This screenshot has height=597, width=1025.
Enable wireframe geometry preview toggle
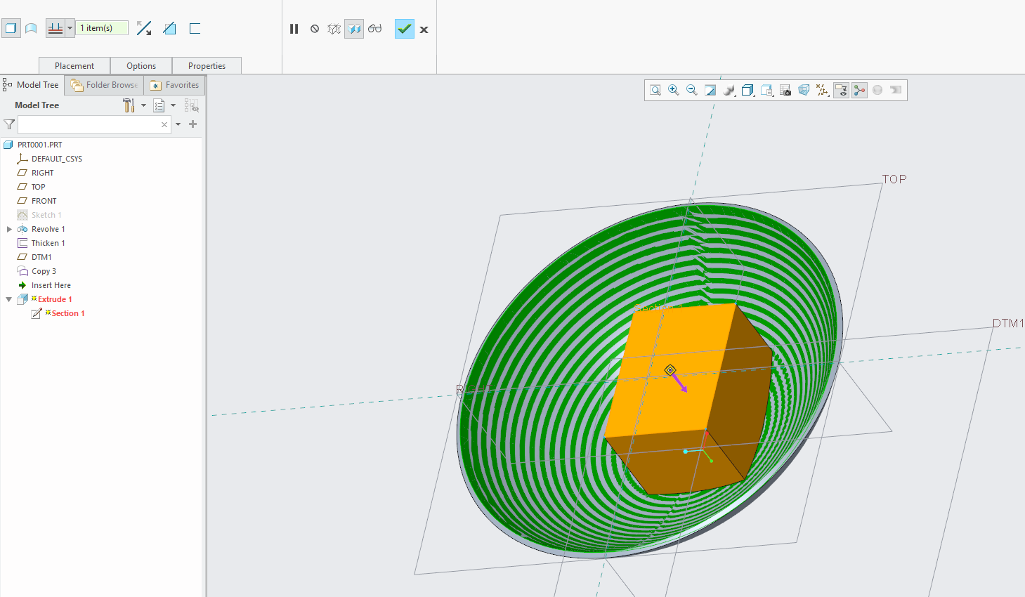coord(334,29)
